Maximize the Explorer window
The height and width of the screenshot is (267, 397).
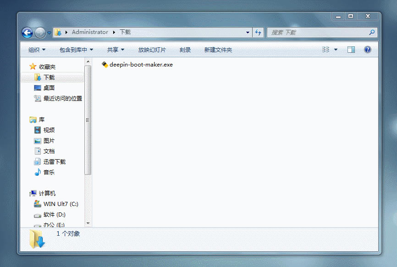pyautogui.click(x=350, y=16)
